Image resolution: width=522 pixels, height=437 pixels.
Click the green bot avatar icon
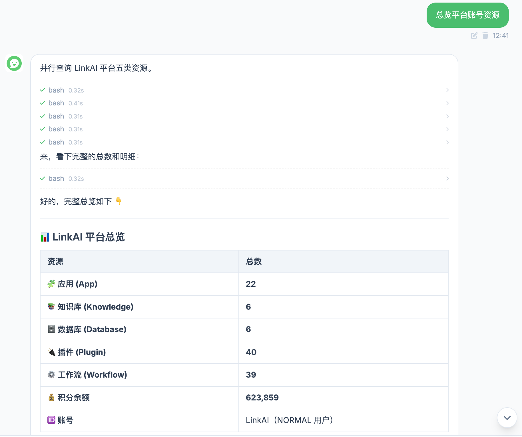point(14,63)
